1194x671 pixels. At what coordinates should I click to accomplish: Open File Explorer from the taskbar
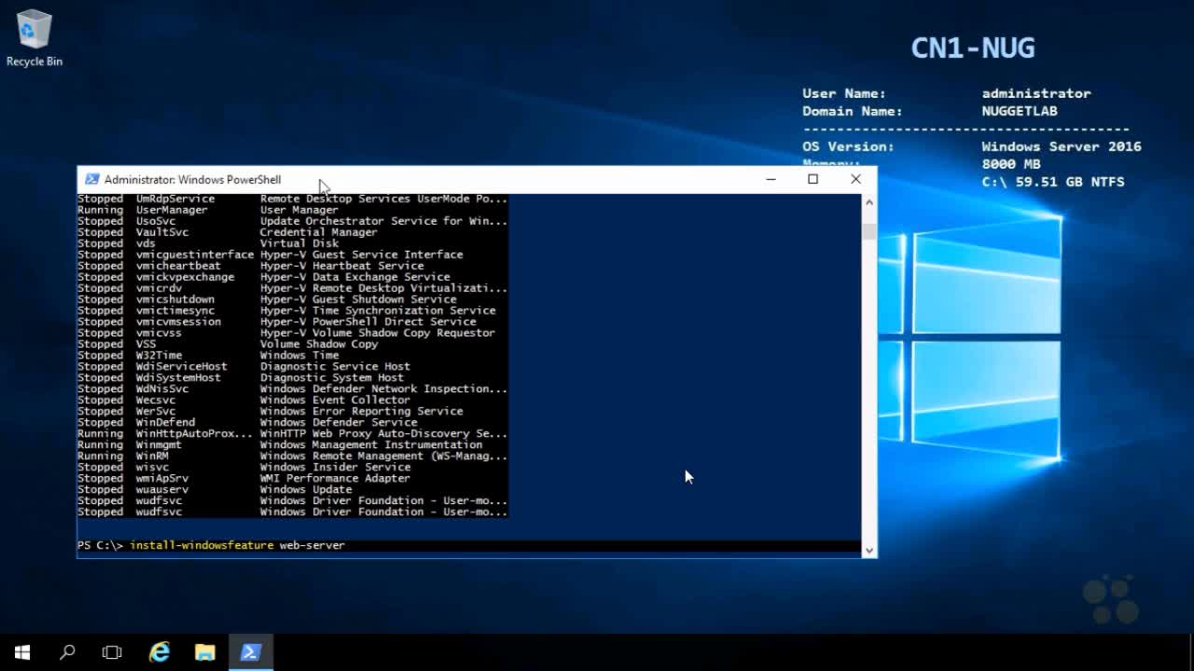(x=204, y=652)
